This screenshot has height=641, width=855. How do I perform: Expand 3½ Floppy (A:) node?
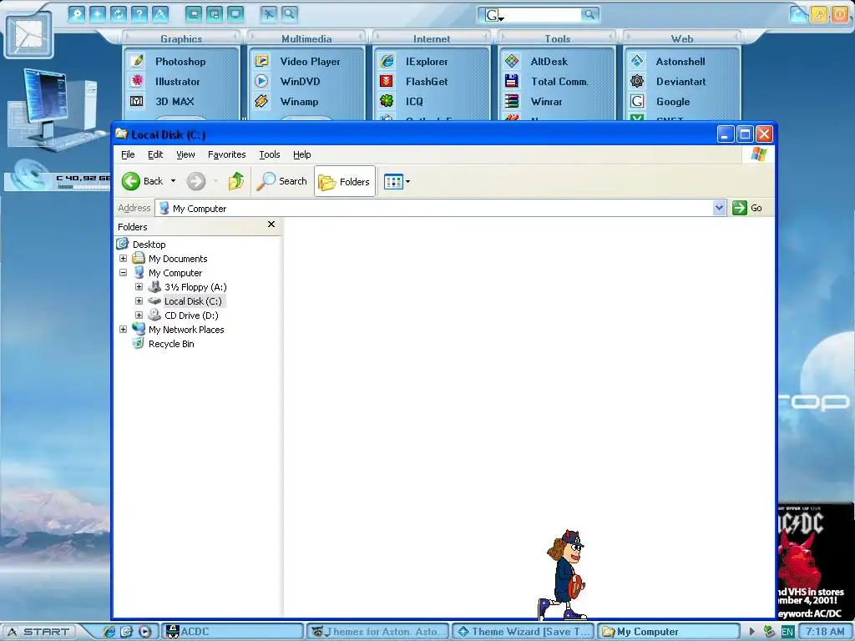(x=139, y=287)
